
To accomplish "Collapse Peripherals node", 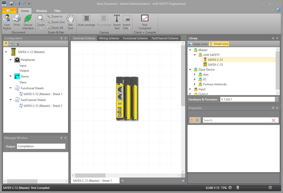I will pos(10,59).
